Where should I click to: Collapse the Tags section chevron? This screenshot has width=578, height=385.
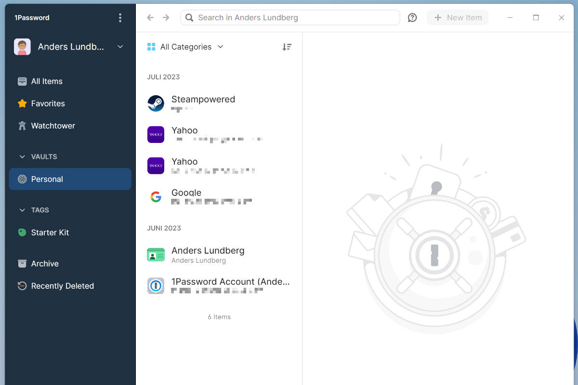(x=22, y=210)
